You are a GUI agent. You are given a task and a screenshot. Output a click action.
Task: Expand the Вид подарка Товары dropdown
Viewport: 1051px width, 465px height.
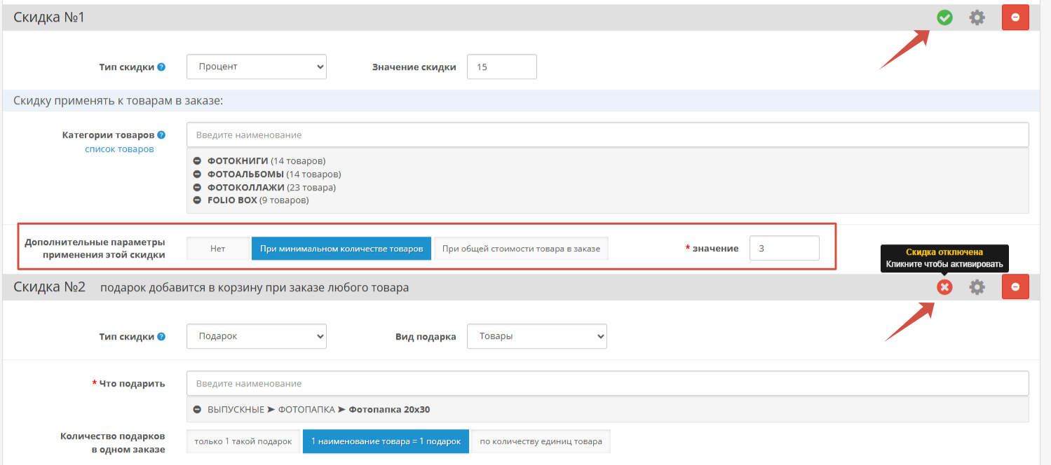coord(536,336)
